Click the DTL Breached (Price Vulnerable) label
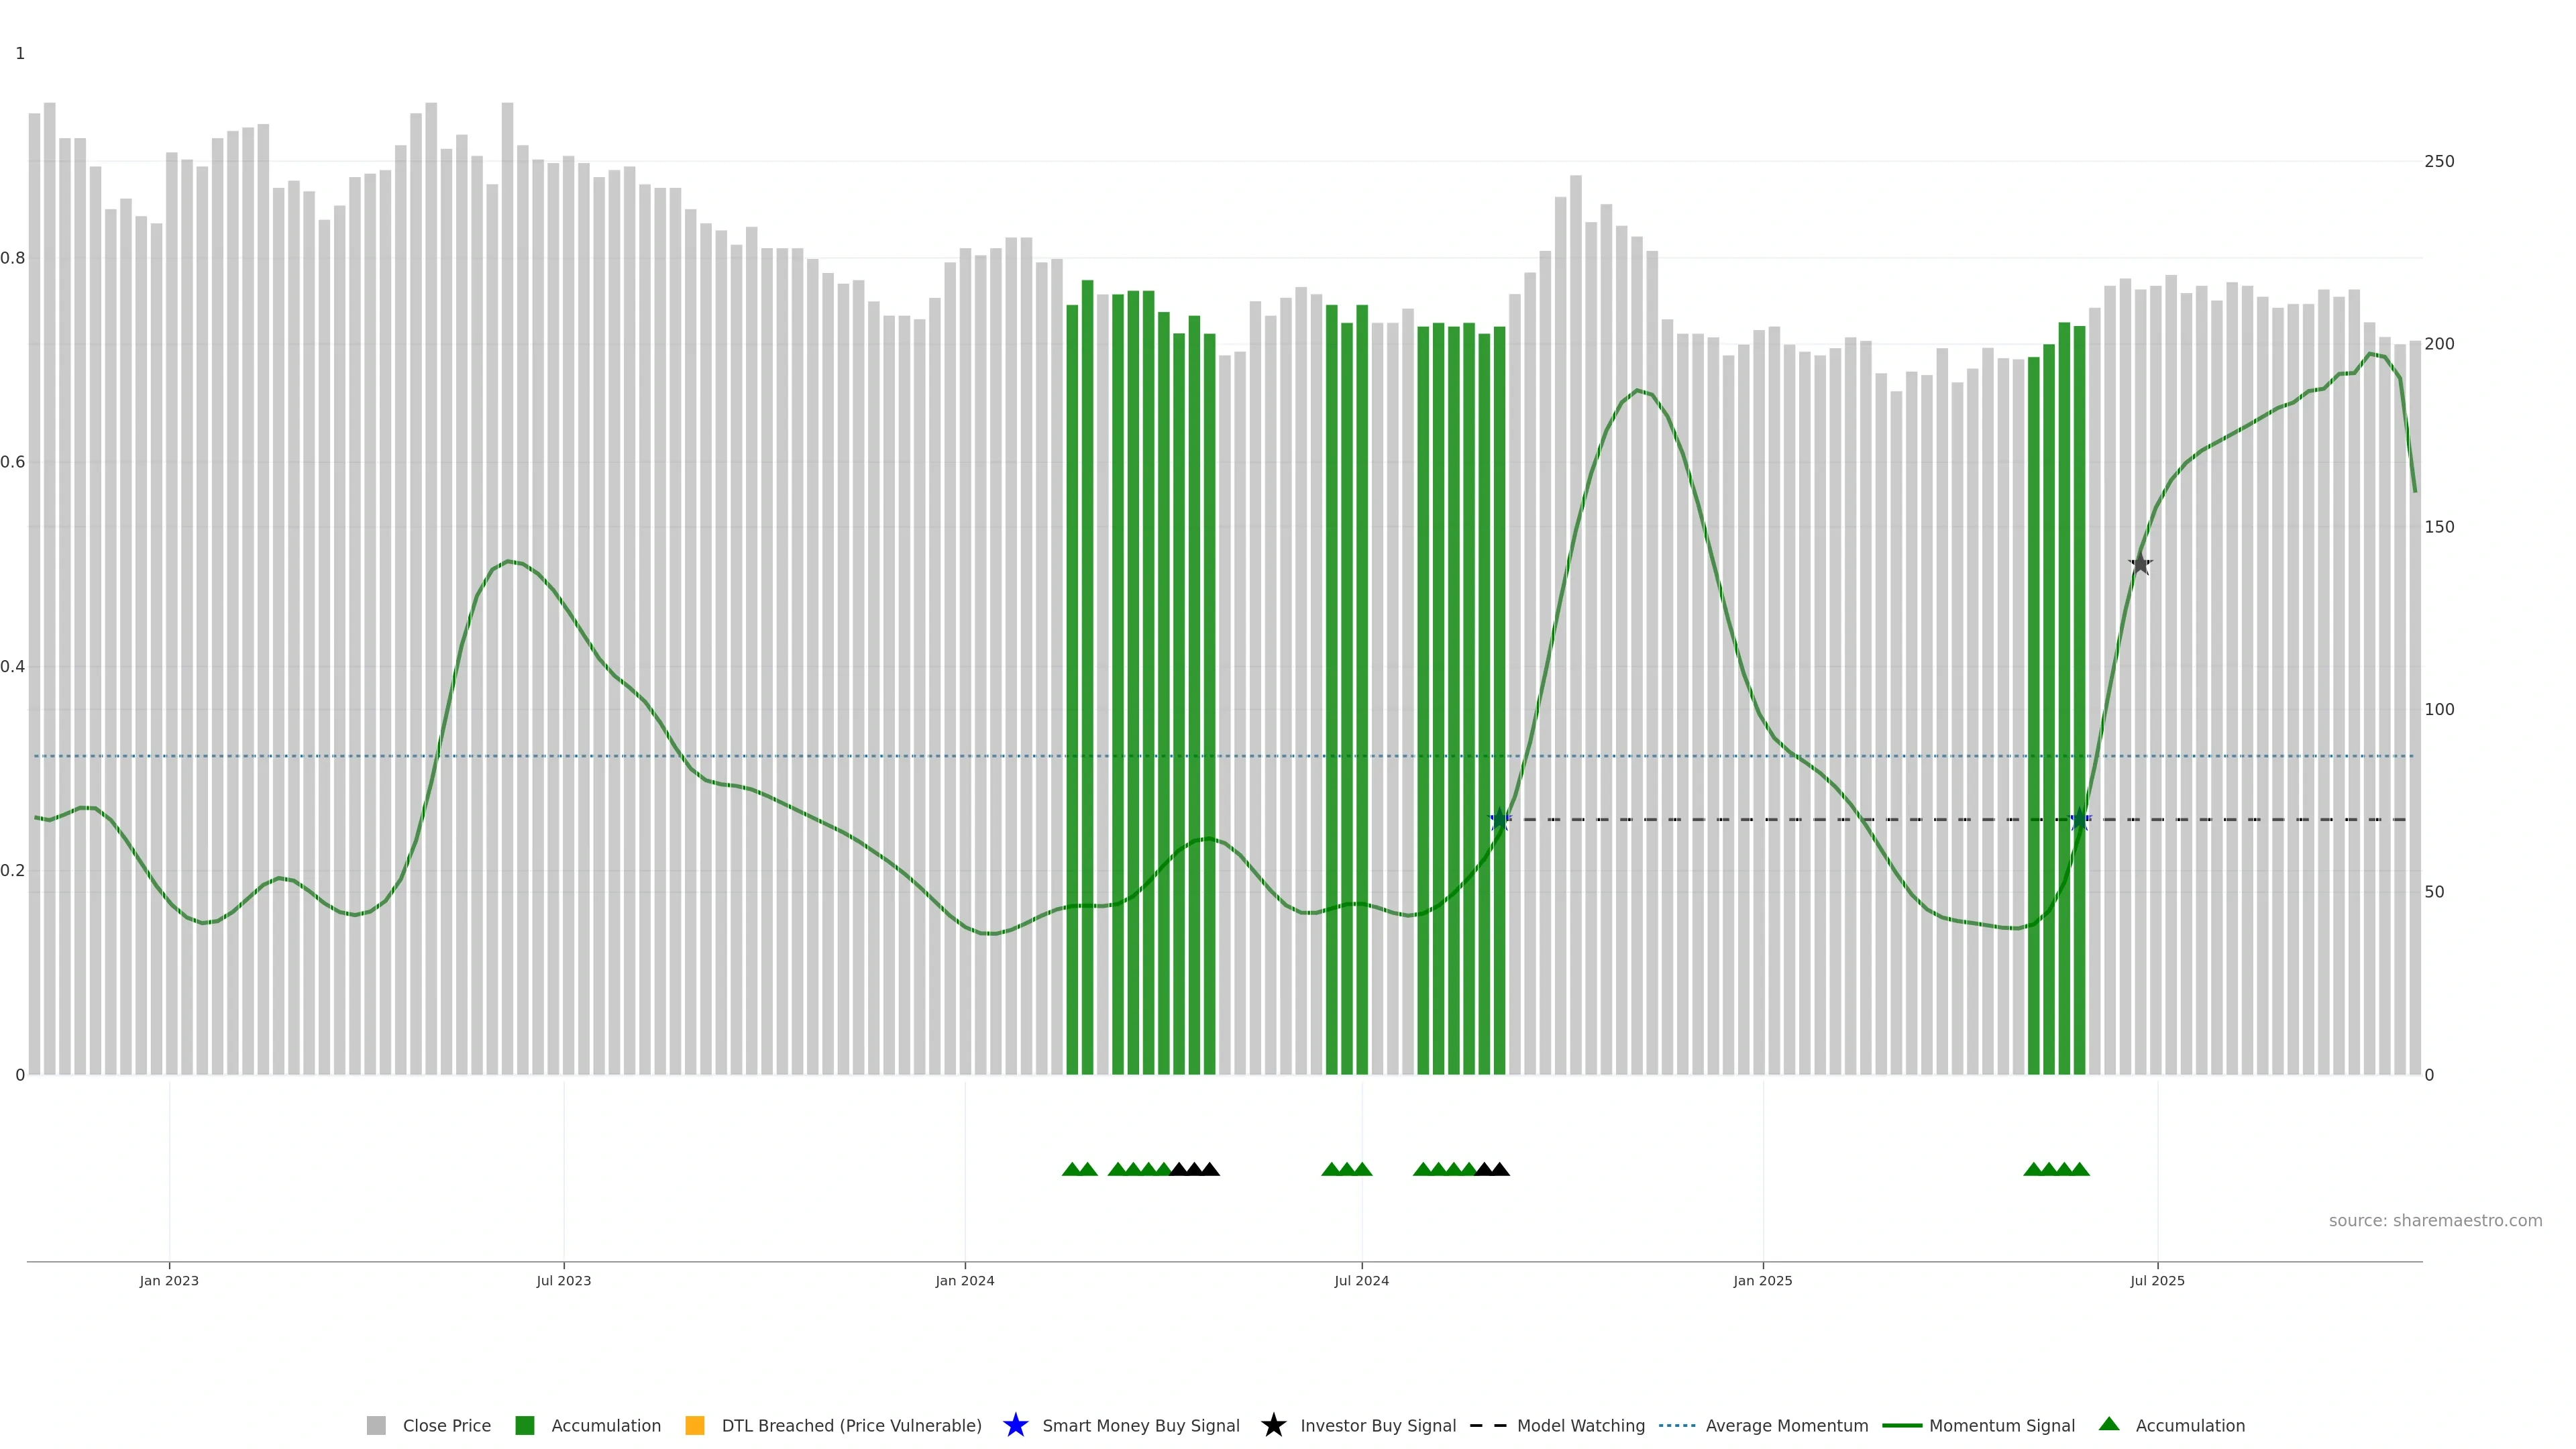The height and width of the screenshot is (1449, 2576). click(851, 1425)
